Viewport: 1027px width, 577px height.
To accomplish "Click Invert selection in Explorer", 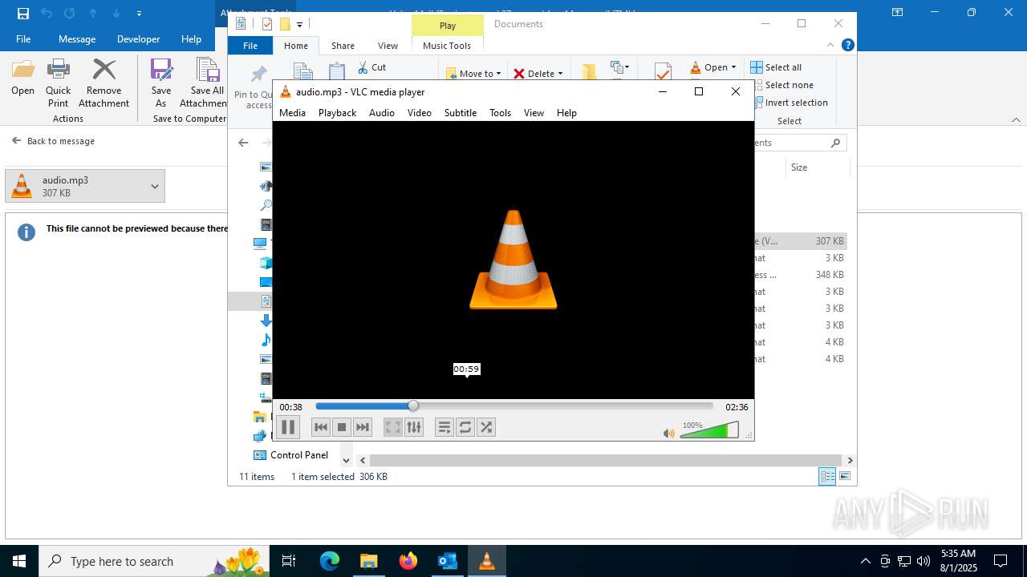I will coord(790,103).
